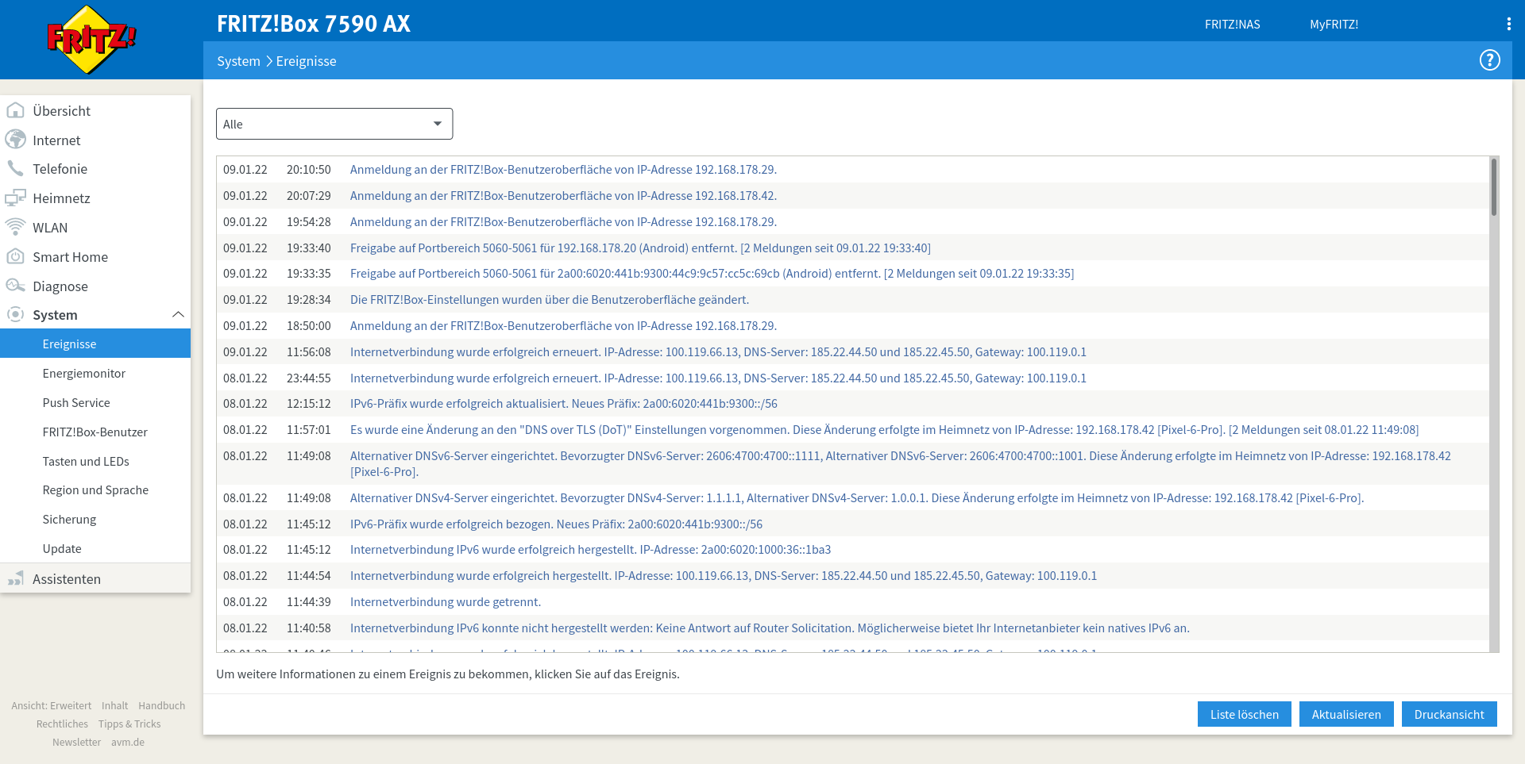
Task: Open the 20:07:29 Anmeldung event from 192.168.178.42
Action: 563,195
